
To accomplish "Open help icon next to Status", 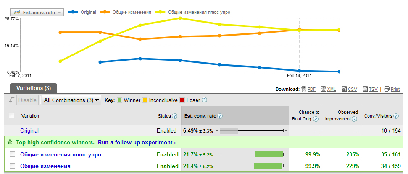I will 175,116.
